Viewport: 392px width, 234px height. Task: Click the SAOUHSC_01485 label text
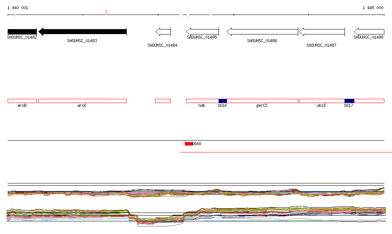(202, 37)
